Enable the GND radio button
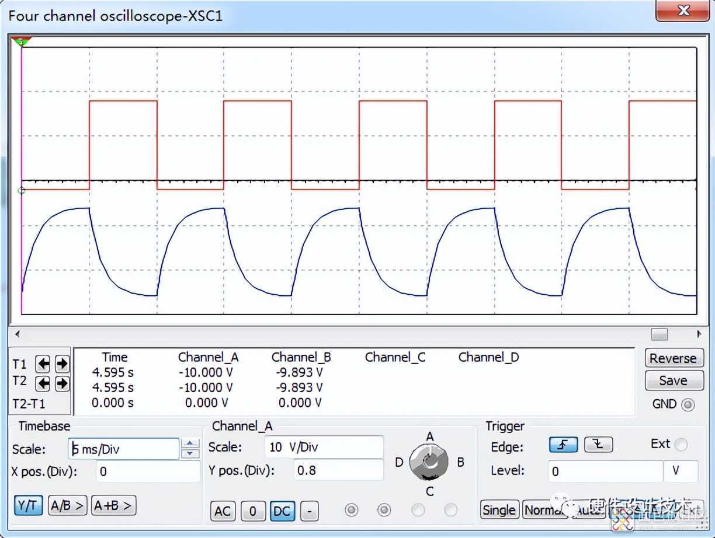The height and width of the screenshot is (538, 715). (x=689, y=404)
